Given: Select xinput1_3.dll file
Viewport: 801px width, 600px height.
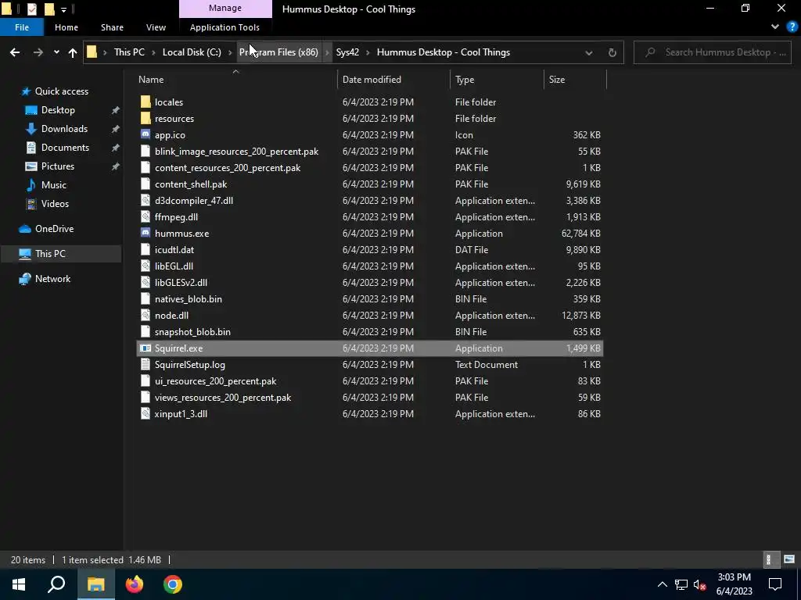Looking at the screenshot, I should [181, 414].
